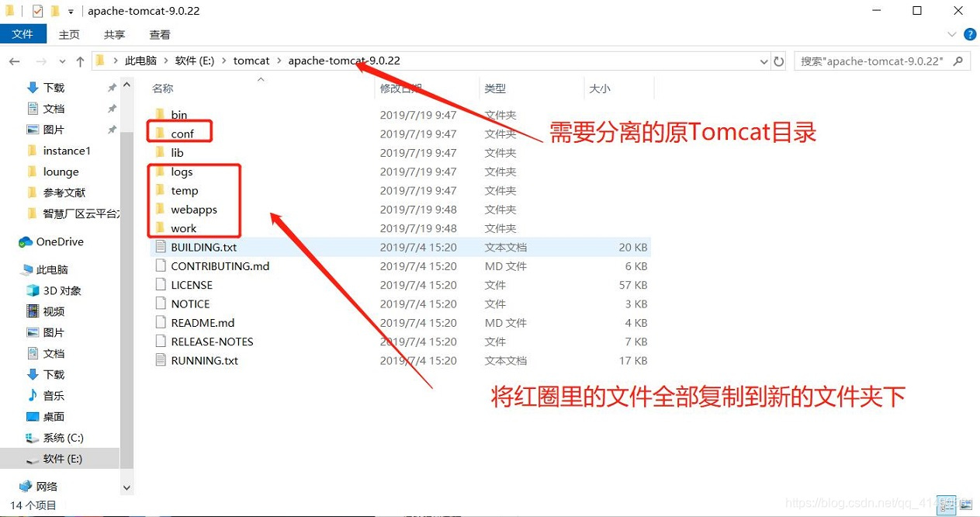
Task: Select the LICENSE file
Action: click(x=192, y=285)
